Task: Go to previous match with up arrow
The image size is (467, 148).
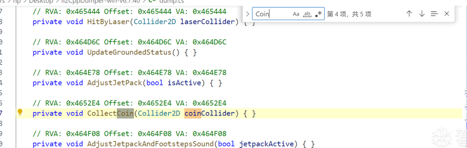Action: pos(409,14)
